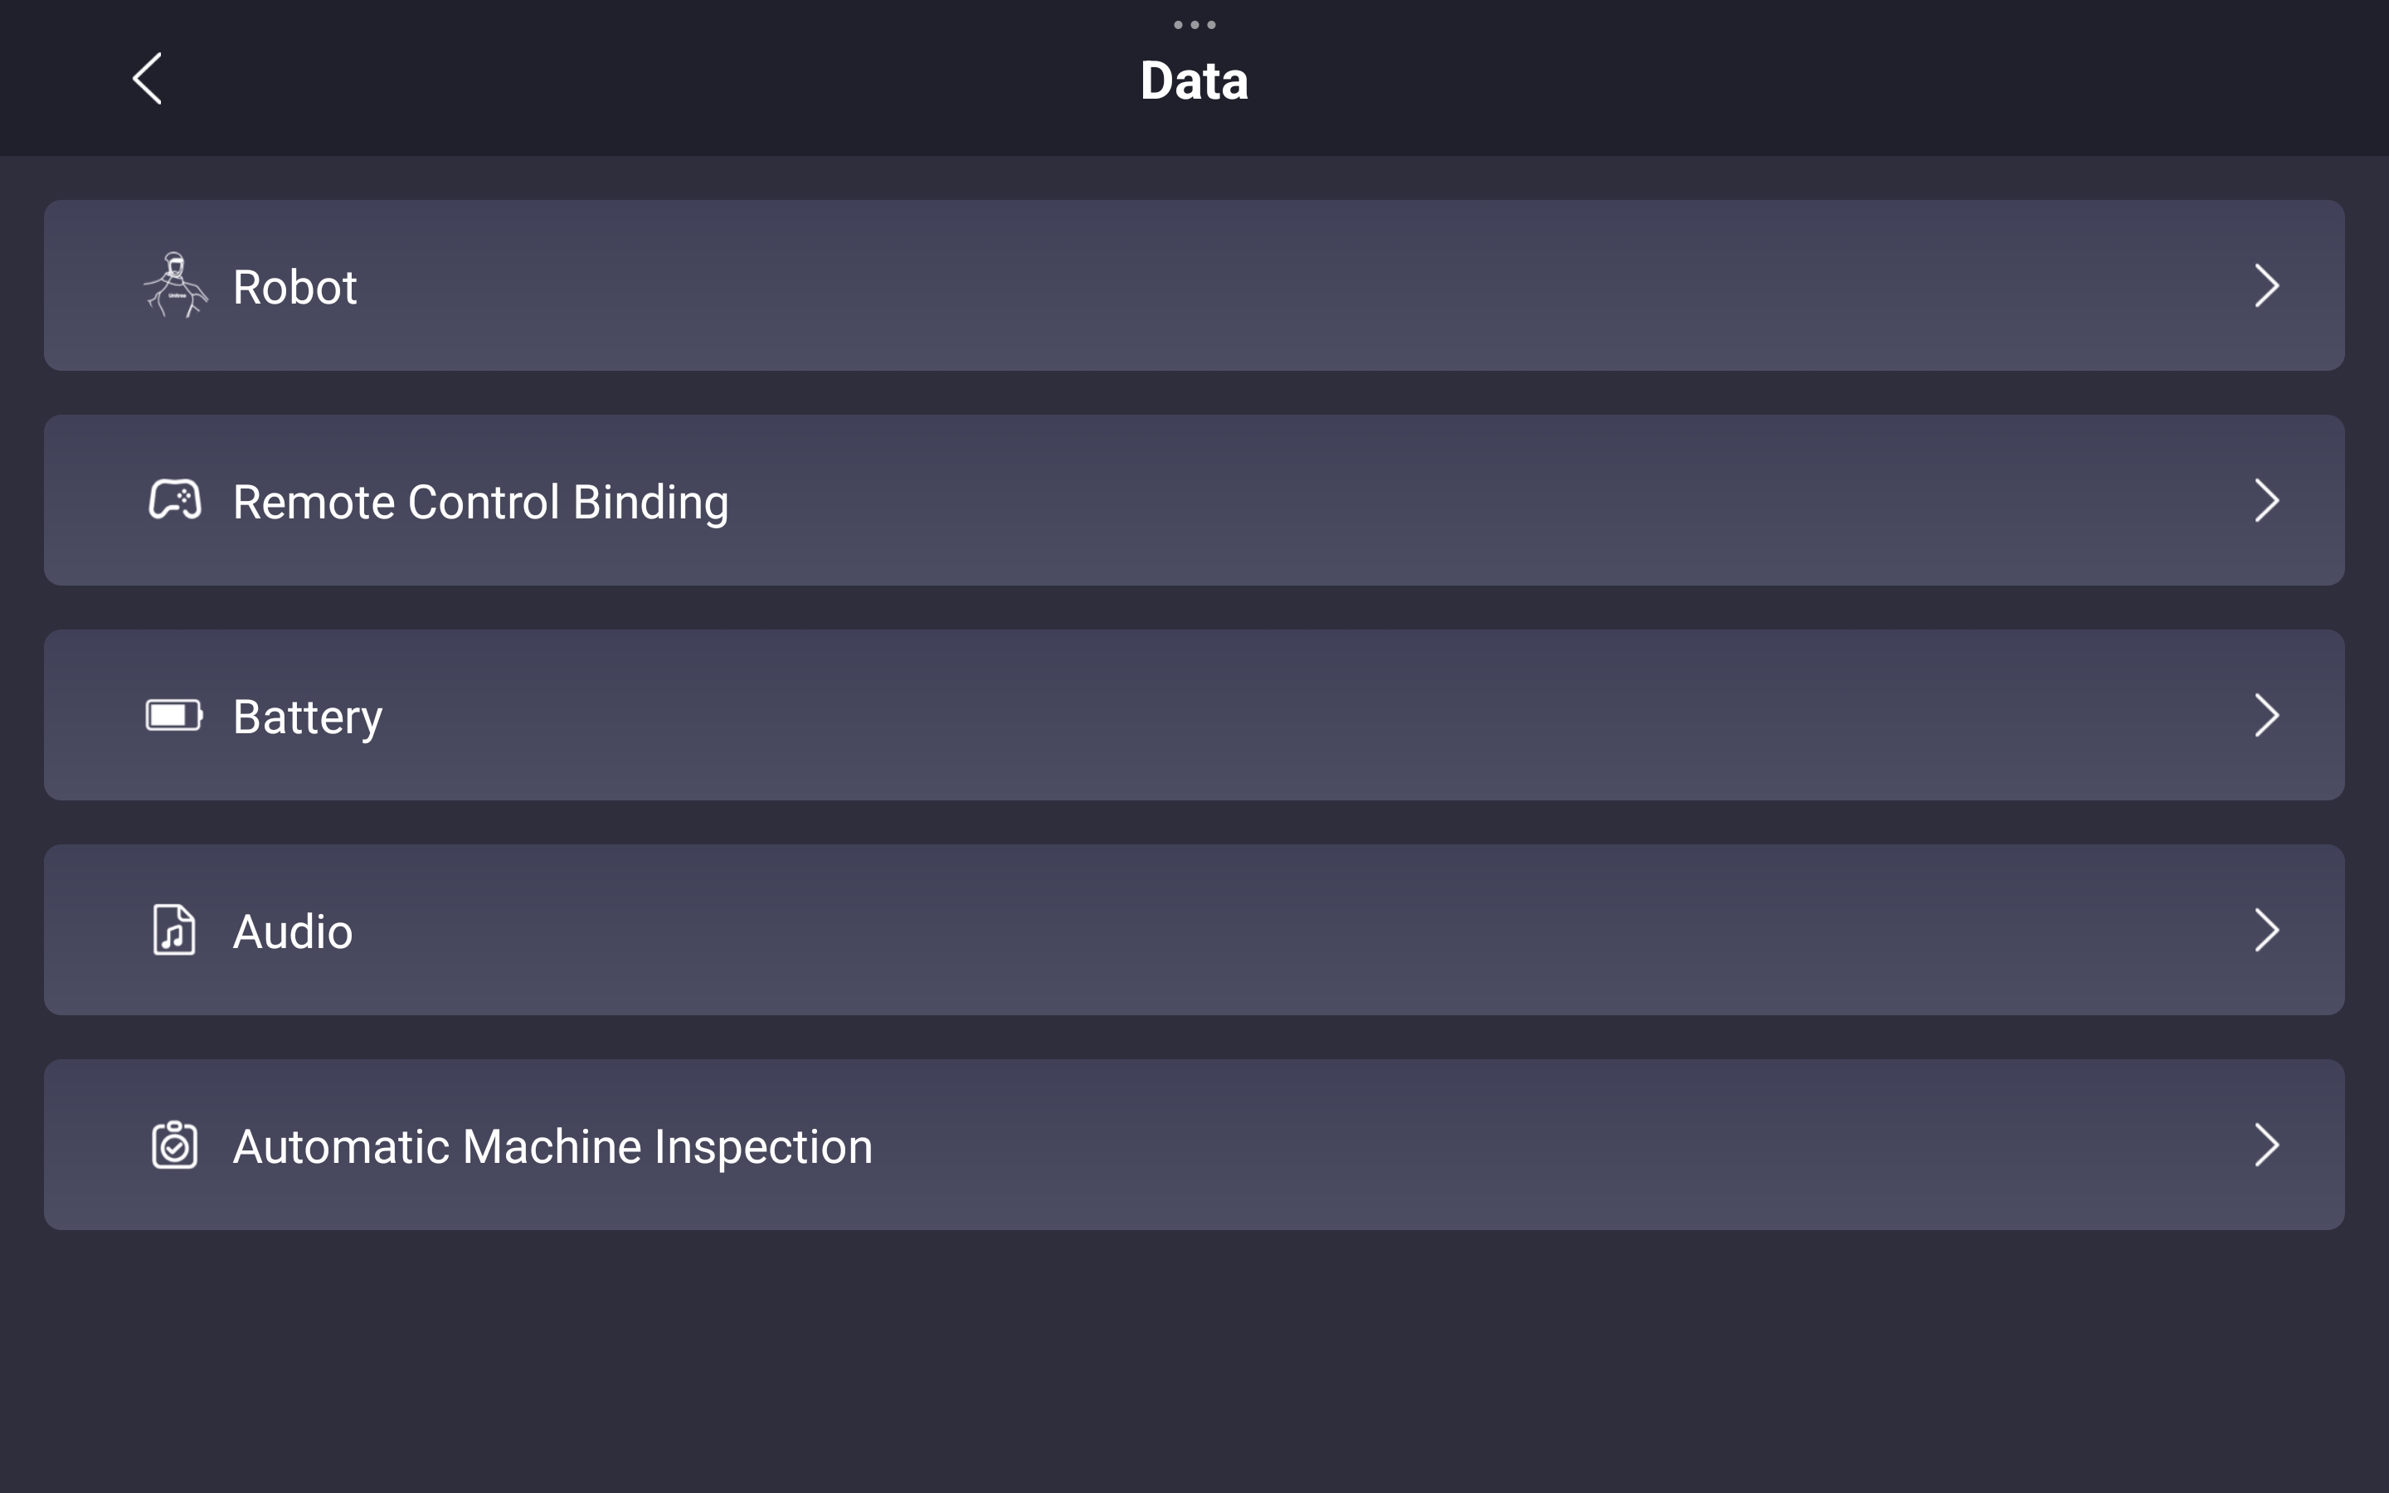Expand Automatic Machine Inspection chevron
Viewport: 2389px width, 1493px height.
coord(2266,1145)
